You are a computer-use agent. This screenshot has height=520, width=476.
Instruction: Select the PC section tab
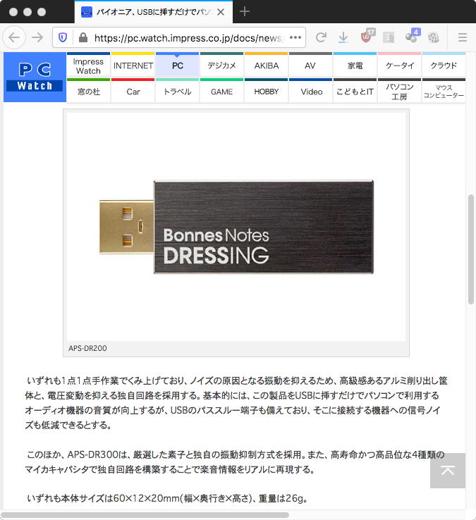point(177,66)
